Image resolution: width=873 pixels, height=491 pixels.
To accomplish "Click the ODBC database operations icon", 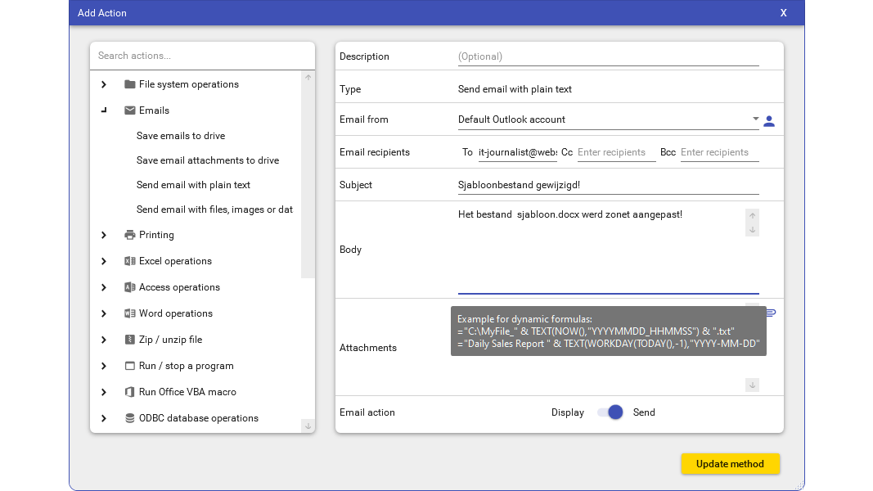I will 129,418.
